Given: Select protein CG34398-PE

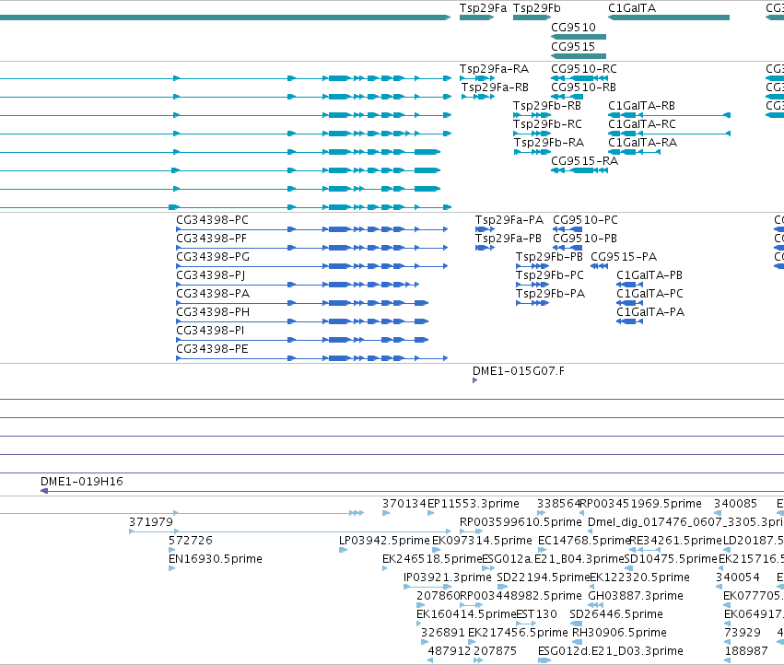Looking at the screenshot, I should point(312,358).
